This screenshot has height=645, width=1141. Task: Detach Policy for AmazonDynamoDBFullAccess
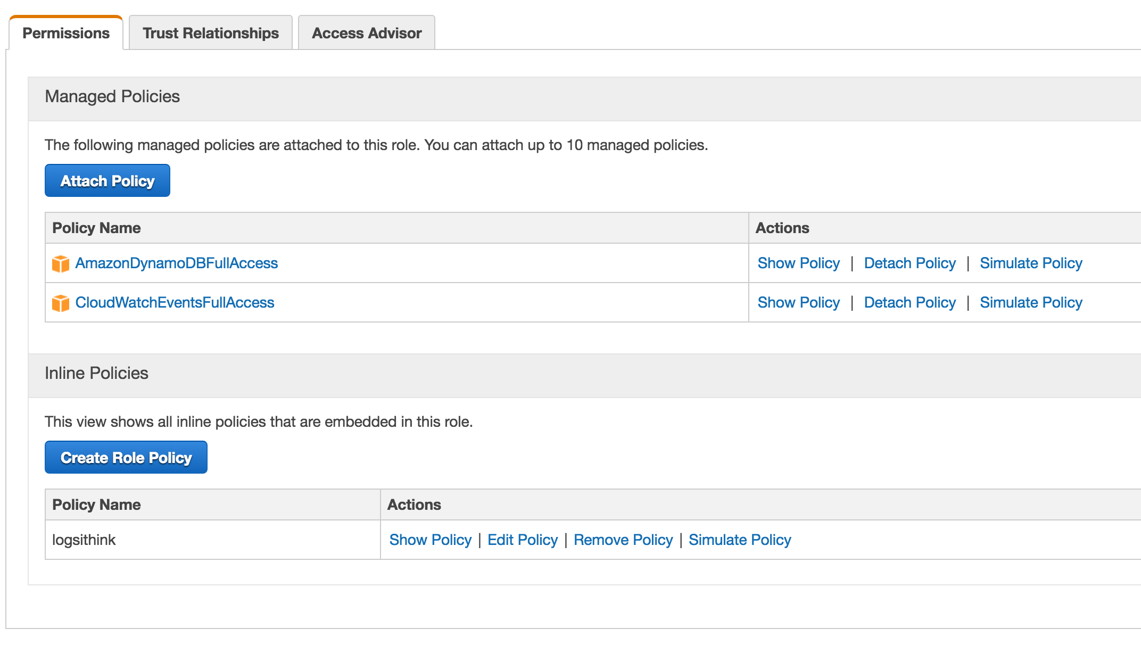pyautogui.click(x=910, y=263)
